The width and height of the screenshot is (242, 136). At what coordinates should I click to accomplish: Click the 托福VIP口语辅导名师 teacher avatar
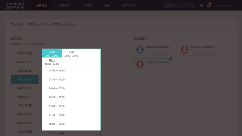click(x=140, y=64)
